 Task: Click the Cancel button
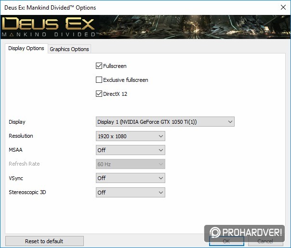265,241
